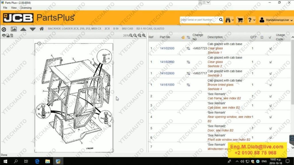Open the File menu
294x165 pixels.
coord(5,8)
